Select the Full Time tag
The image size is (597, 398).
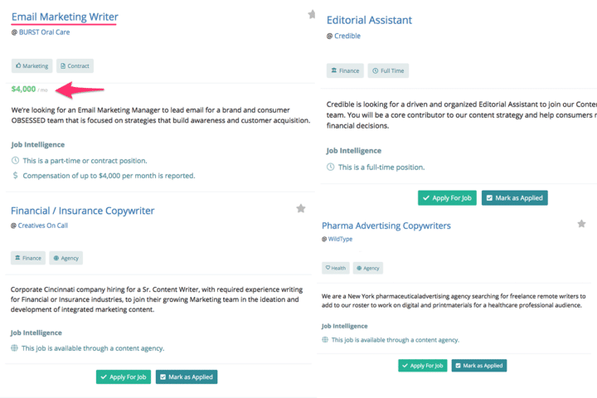[388, 70]
